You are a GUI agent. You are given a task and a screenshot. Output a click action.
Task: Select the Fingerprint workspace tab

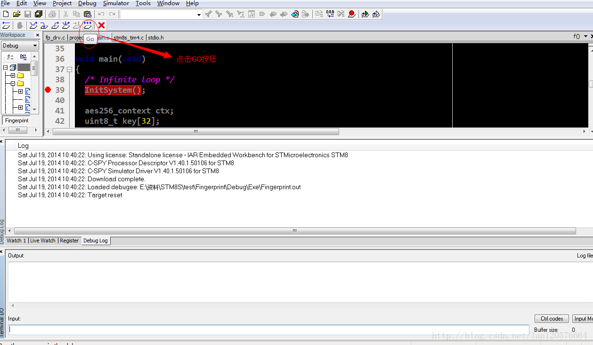point(17,120)
